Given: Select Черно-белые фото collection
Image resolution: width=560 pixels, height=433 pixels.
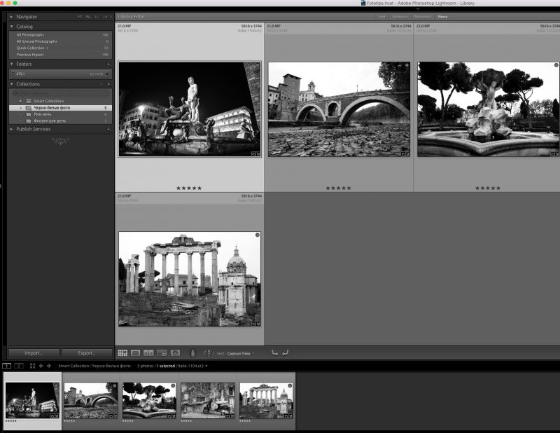Looking at the screenshot, I should (60, 108).
